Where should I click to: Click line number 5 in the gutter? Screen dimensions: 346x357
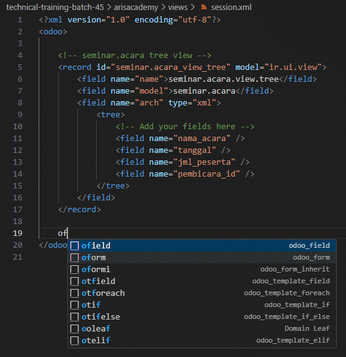(20, 67)
